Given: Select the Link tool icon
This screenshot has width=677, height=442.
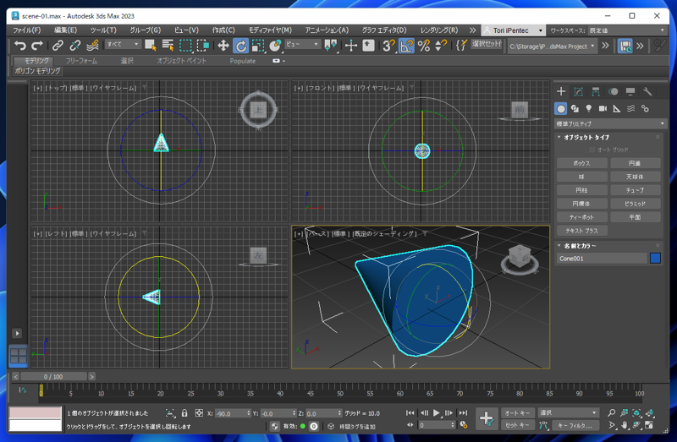Looking at the screenshot, I should (x=58, y=46).
